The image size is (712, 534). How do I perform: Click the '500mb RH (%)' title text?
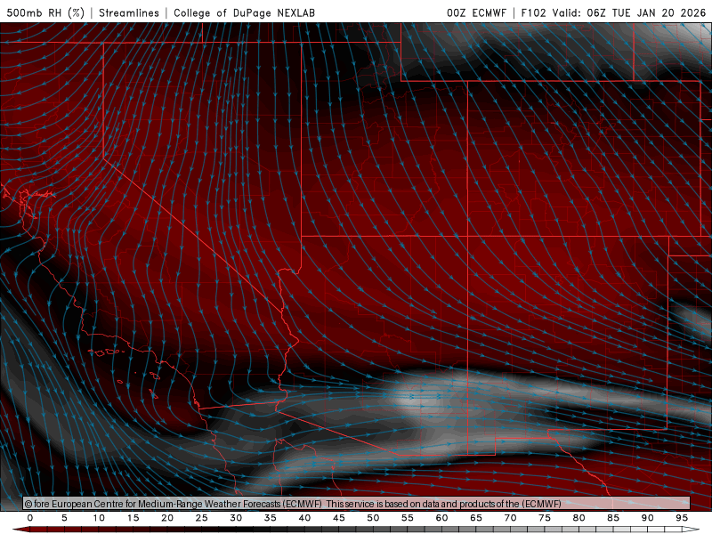pyautogui.click(x=45, y=12)
